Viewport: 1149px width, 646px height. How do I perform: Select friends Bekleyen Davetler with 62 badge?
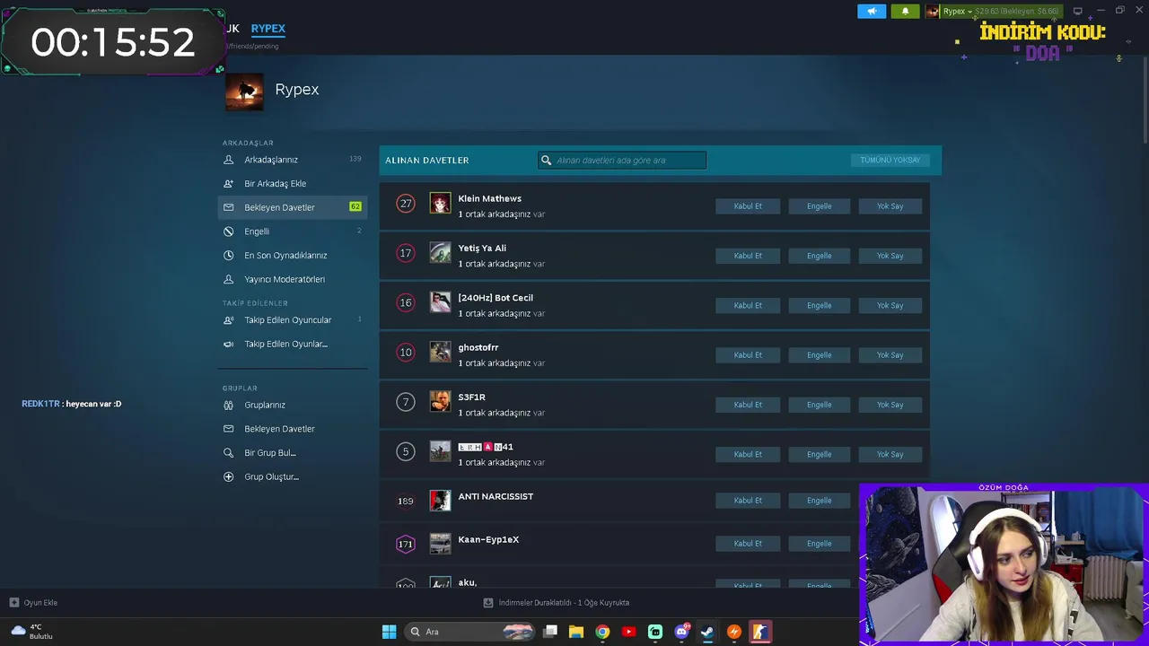coord(293,207)
